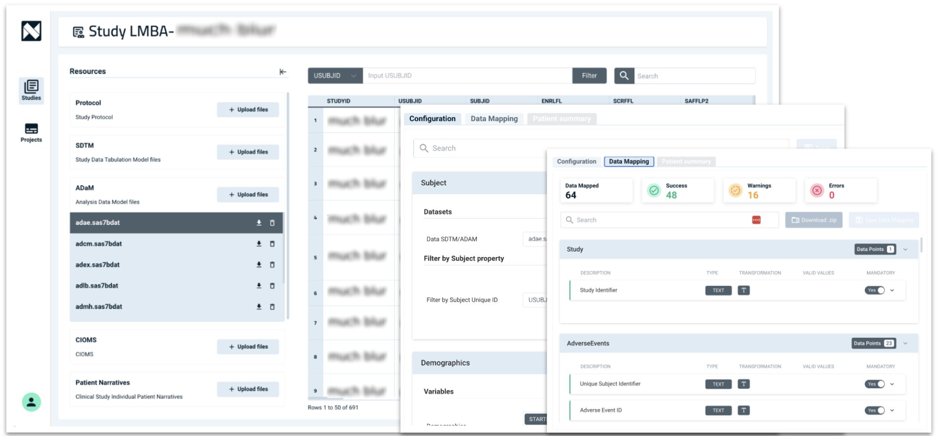The width and height of the screenshot is (939, 436).
Task: Open the Studies sidebar section
Action: (31, 90)
